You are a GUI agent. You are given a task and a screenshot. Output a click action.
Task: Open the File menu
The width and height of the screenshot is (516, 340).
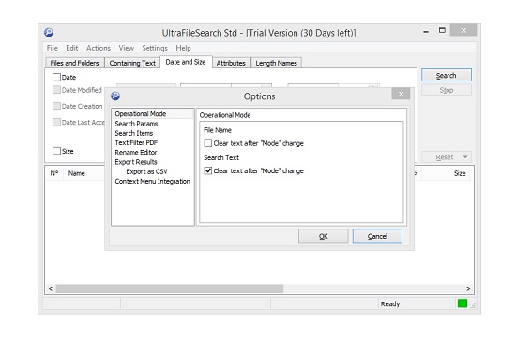click(x=52, y=48)
